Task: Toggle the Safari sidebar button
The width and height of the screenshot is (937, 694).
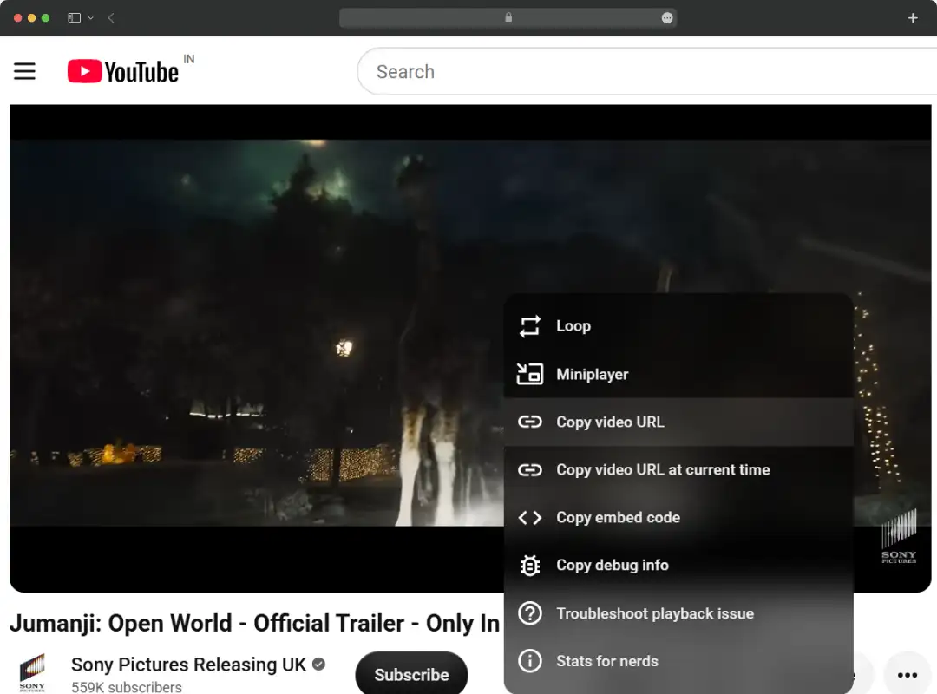Action: [74, 18]
